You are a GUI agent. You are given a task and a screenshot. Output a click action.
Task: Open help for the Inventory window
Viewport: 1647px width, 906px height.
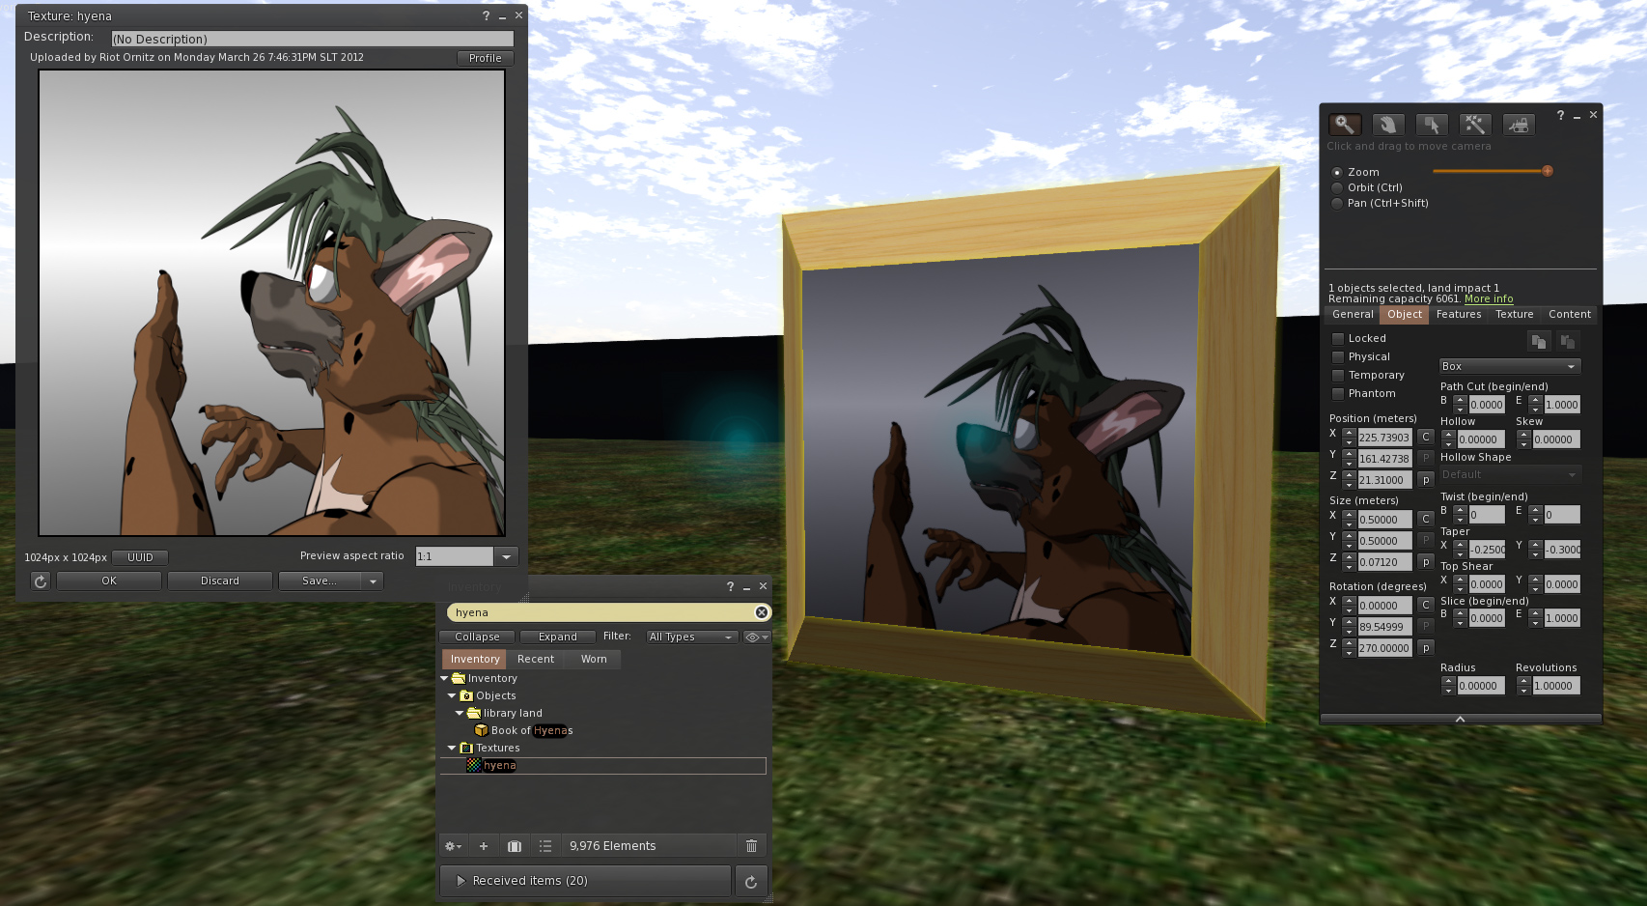coord(730,586)
